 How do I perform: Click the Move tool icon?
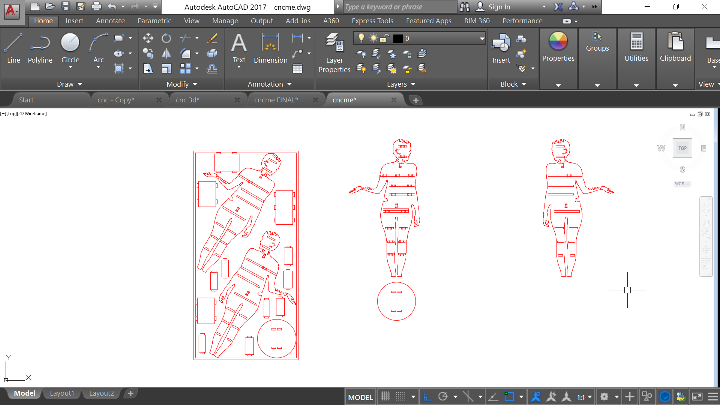tap(148, 38)
